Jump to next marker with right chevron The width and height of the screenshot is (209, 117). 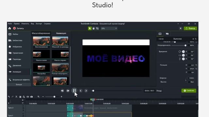86,91
